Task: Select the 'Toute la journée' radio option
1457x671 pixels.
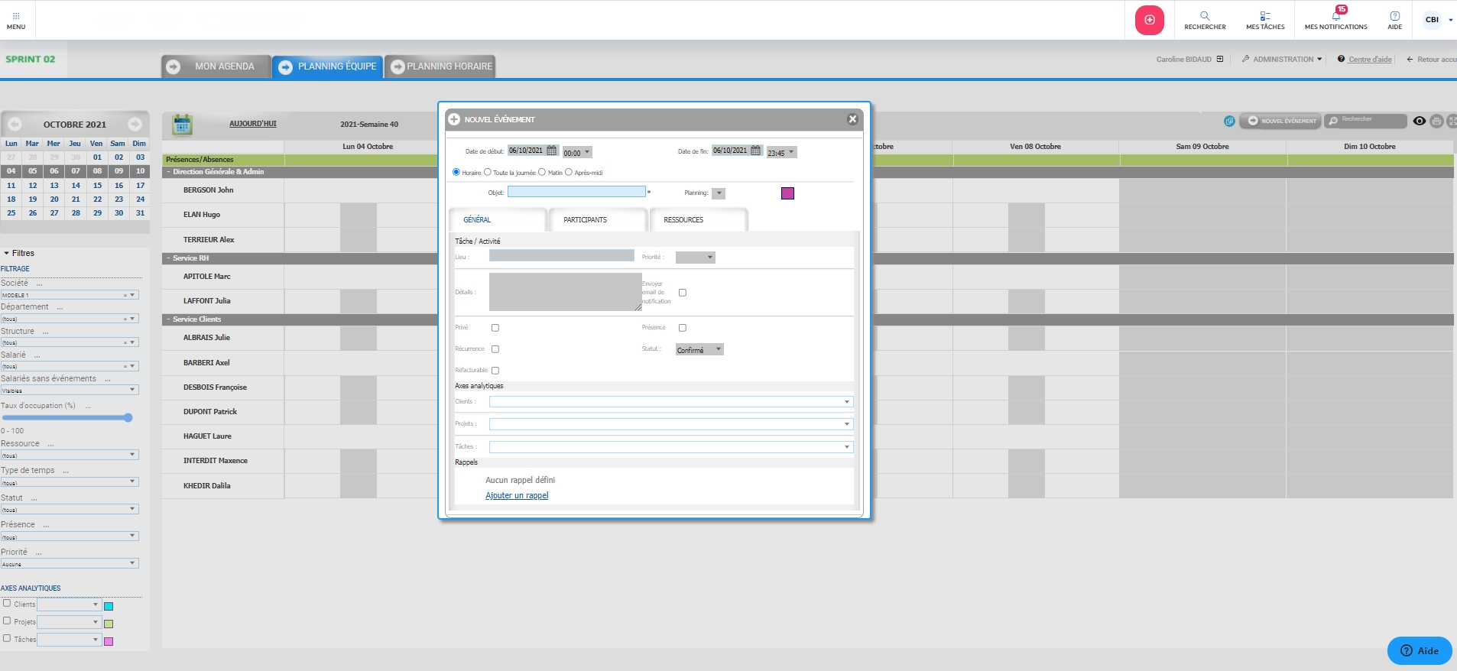Action: (x=488, y=172)
